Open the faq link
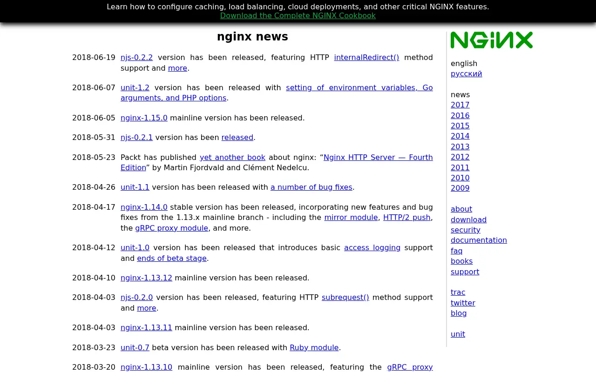 click(x=456, y=251)
